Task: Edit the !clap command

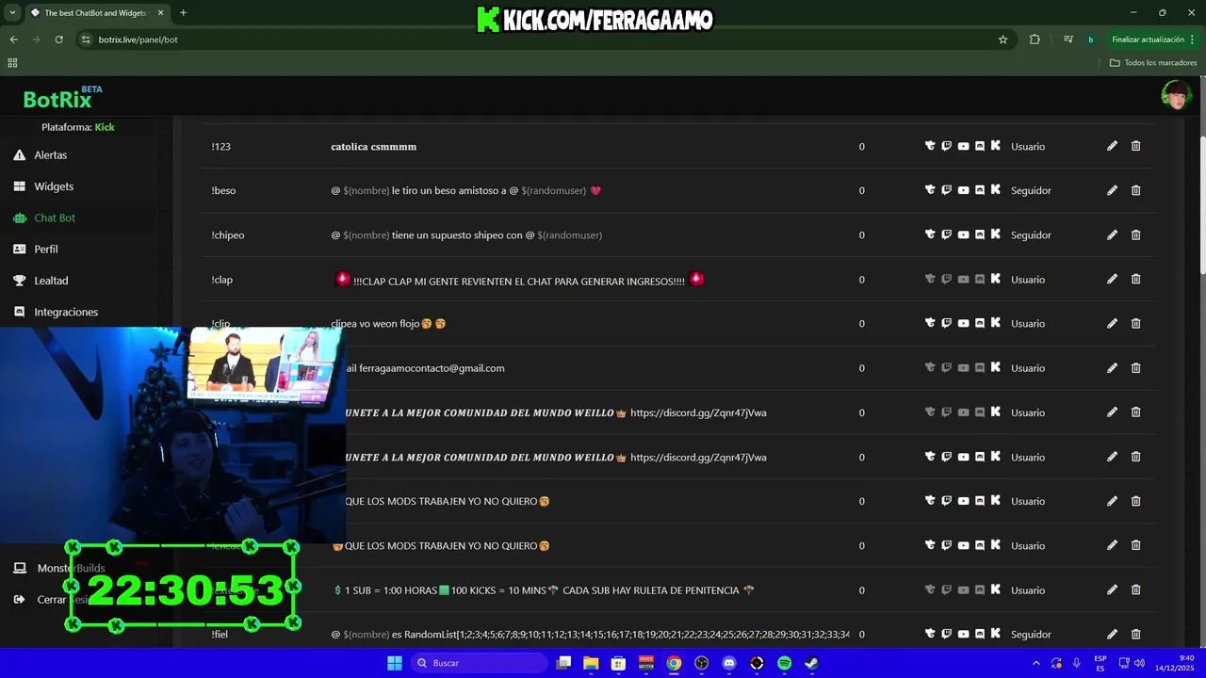Action: tap(1112, 279)
